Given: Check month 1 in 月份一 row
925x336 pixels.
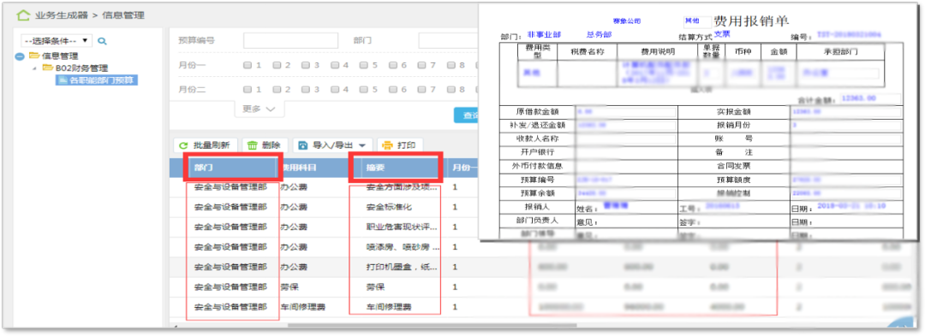Looking at the screenshot, I should point(248,65).
